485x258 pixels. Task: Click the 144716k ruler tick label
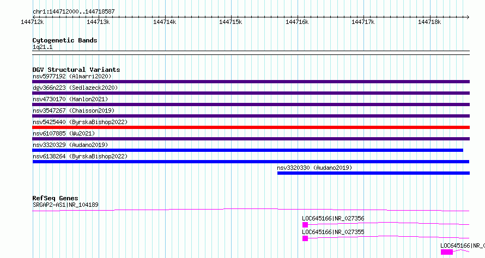(297, 22)
